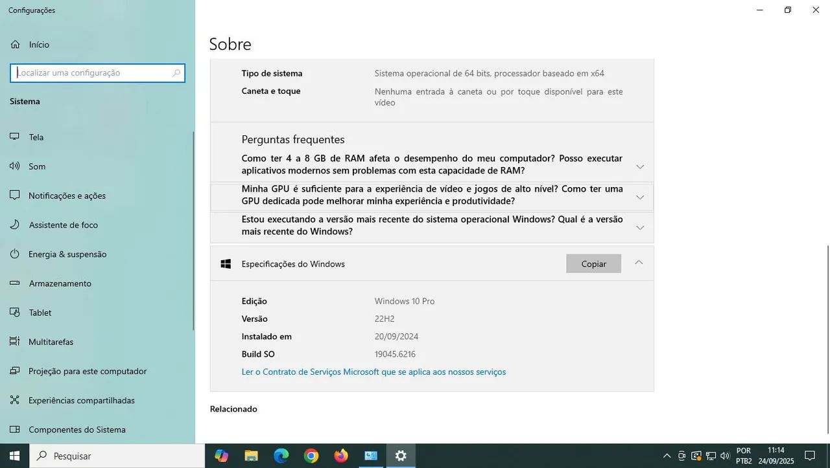Expand the GPU experience question
830x468 pixels.
click(639, 197)
